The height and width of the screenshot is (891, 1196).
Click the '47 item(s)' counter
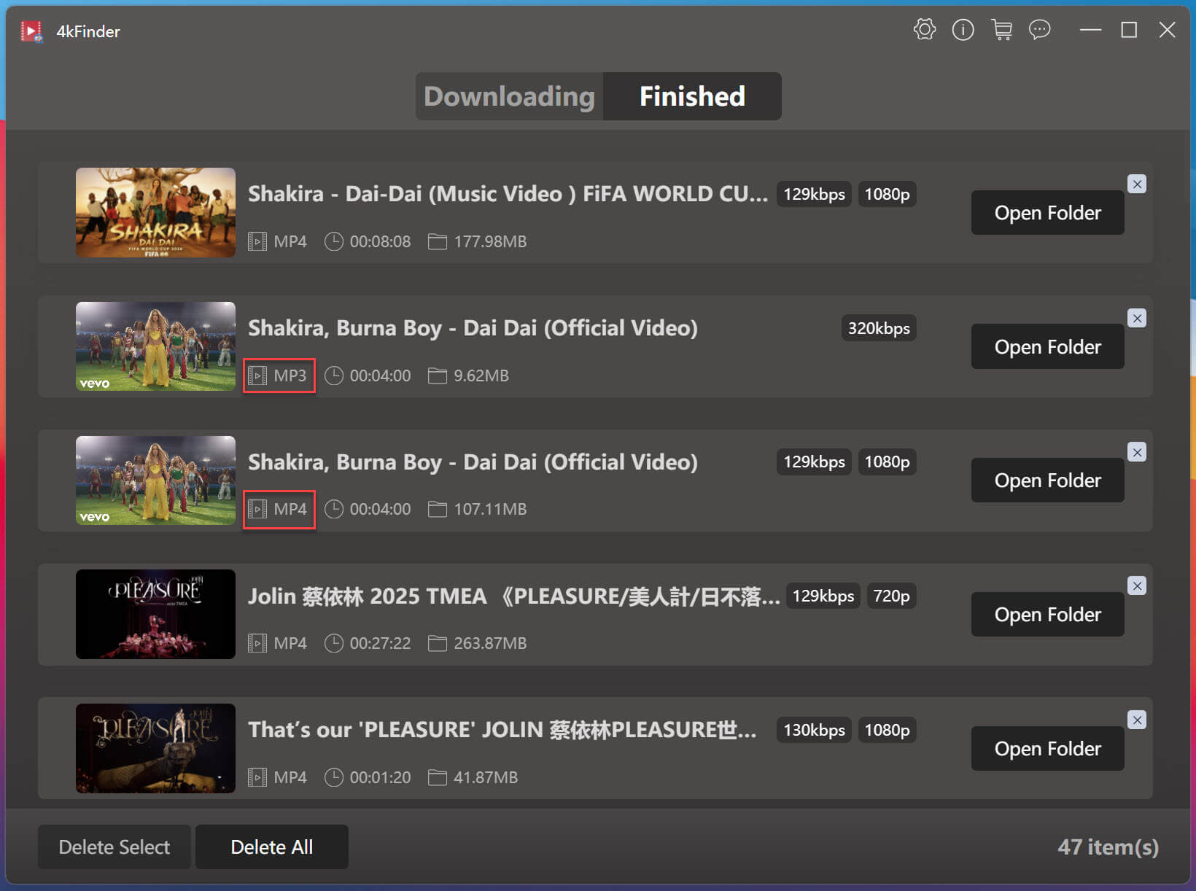pyautogui.click(x=1108, y=847)
